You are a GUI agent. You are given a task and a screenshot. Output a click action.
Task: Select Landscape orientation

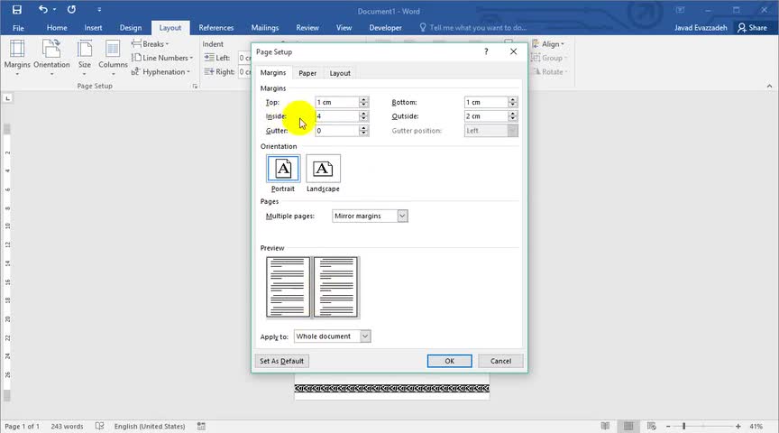[323, 173]
